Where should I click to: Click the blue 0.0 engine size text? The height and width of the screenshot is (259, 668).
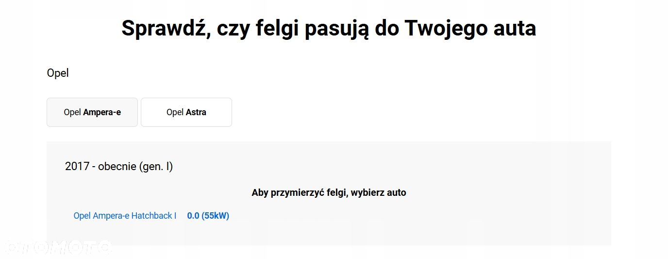(193, 216)
